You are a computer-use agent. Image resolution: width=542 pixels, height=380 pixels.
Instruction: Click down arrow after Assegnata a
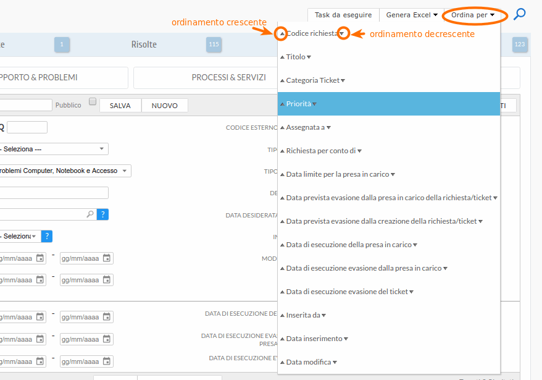click(329, 128)
